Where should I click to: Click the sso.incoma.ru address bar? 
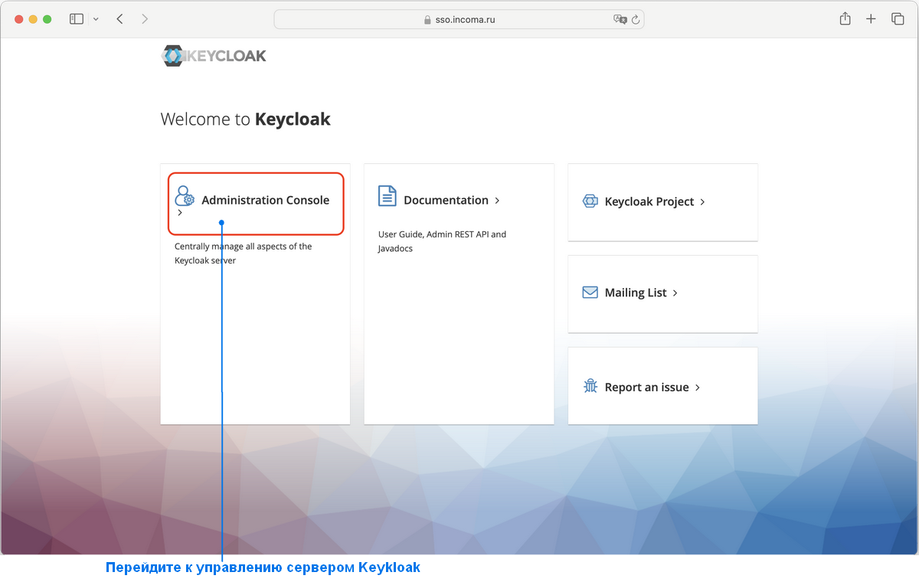click(459, 19)
